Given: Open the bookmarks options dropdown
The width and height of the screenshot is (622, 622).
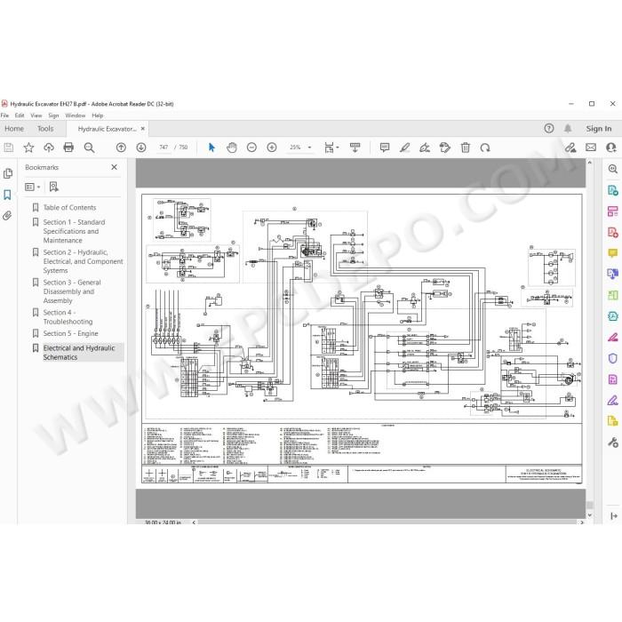Looking at the screenshot, I should coord(33,187).
